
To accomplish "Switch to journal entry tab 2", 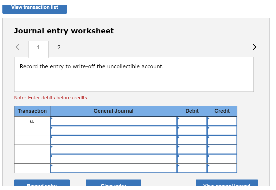I will (x=59, y=47).
